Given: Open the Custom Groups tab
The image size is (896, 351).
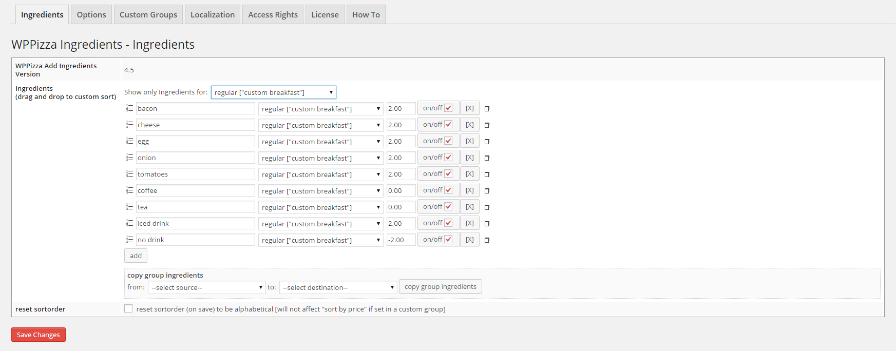Looking at the screenshot, I should click(x=148, y=14).
